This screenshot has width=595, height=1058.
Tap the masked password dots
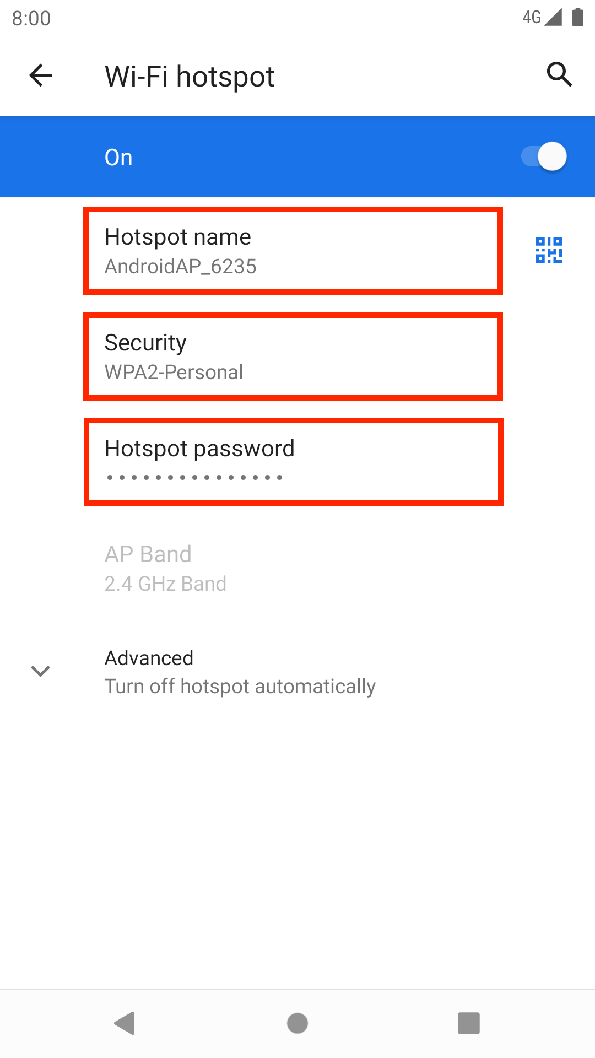pyautogui.click(x=194, y=477)
